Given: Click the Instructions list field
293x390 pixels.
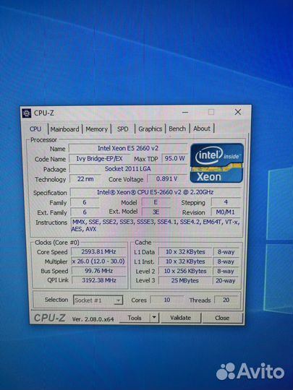Looking at the screenshot, I should [156, 225].
